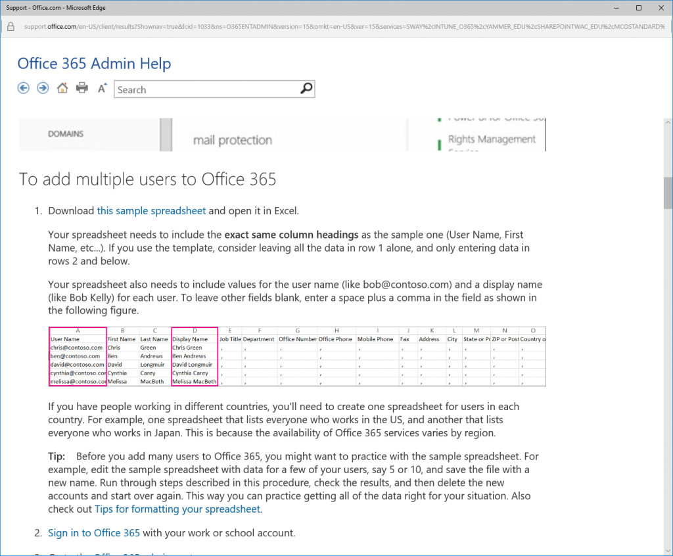Click the 'Rights Management' text in the top image
Viewport: 673px width, 556px height.
[x=492, y=139]
